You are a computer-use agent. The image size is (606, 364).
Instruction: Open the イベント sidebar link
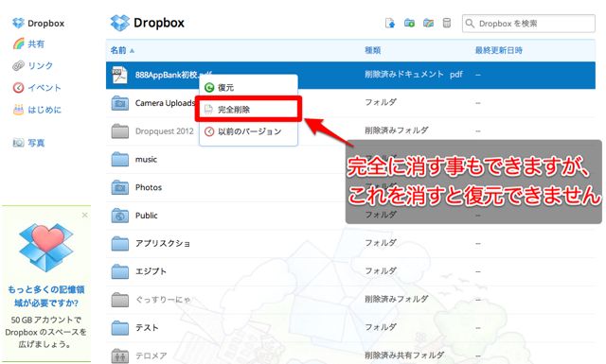tap(45, 88)
